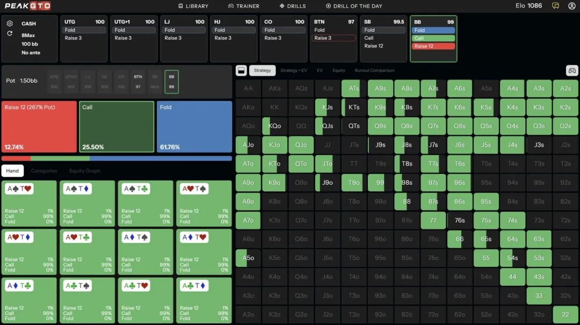Open game settings gear icon
Image resolution: width=580 pixels, height=325 pixels.
pos(10,24)
